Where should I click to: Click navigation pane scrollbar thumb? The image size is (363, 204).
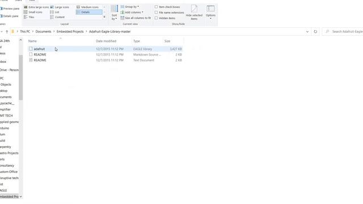point(20,78)
